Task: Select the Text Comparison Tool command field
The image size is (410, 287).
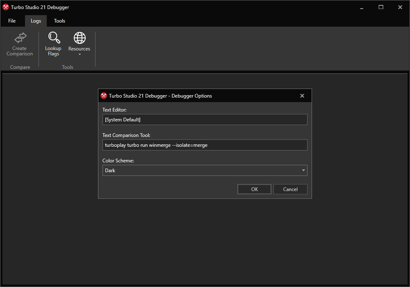Action: point(205,145)
